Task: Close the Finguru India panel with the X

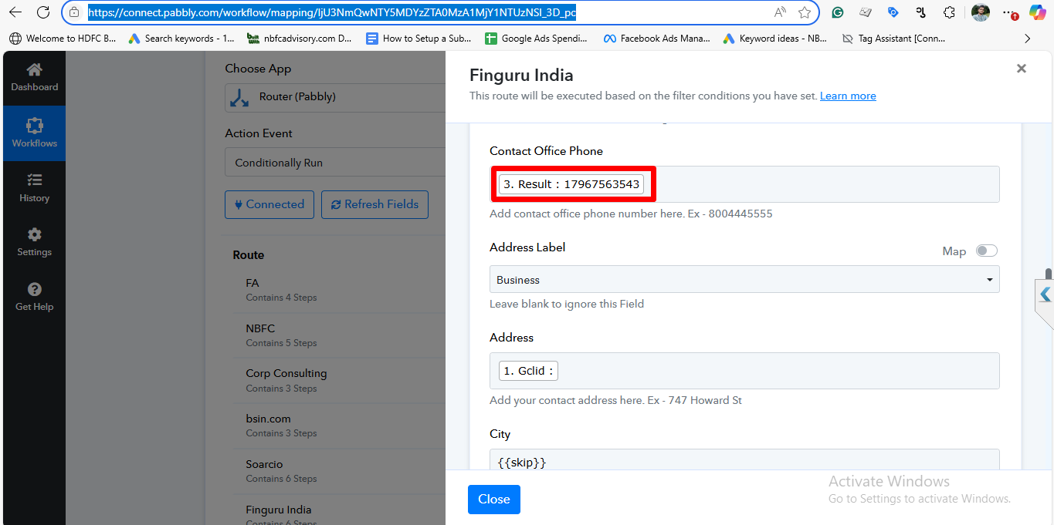Action: 1021,69
